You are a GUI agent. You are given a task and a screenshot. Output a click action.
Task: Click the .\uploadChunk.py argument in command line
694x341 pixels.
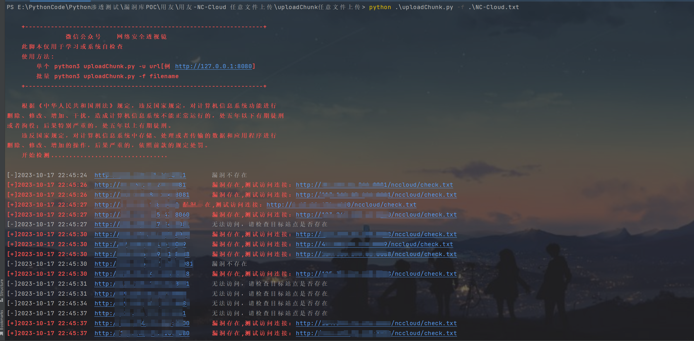coord(424,7)
